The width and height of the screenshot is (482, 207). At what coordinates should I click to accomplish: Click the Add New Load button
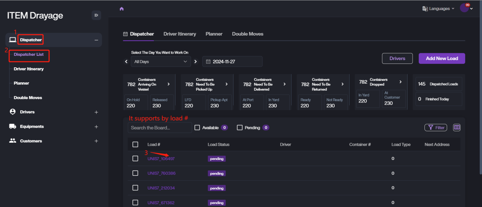tap(442, 59)
